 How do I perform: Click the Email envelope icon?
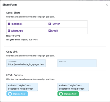(x=50, y=31)
